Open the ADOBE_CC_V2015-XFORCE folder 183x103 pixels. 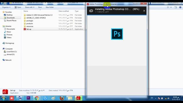pos(36,18)
